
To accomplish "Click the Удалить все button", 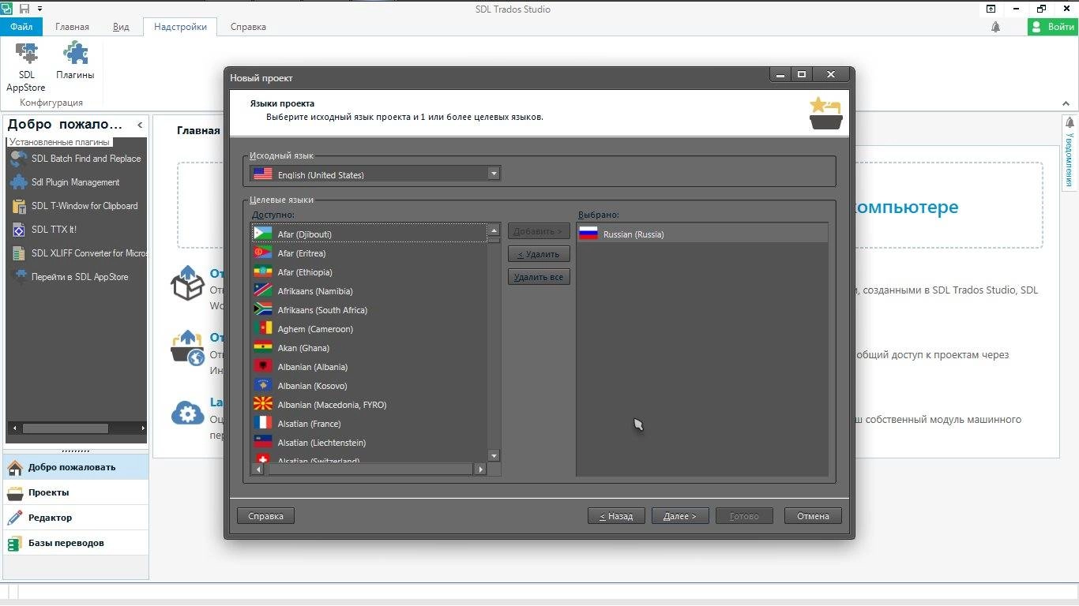I will (x=539, y=277).
